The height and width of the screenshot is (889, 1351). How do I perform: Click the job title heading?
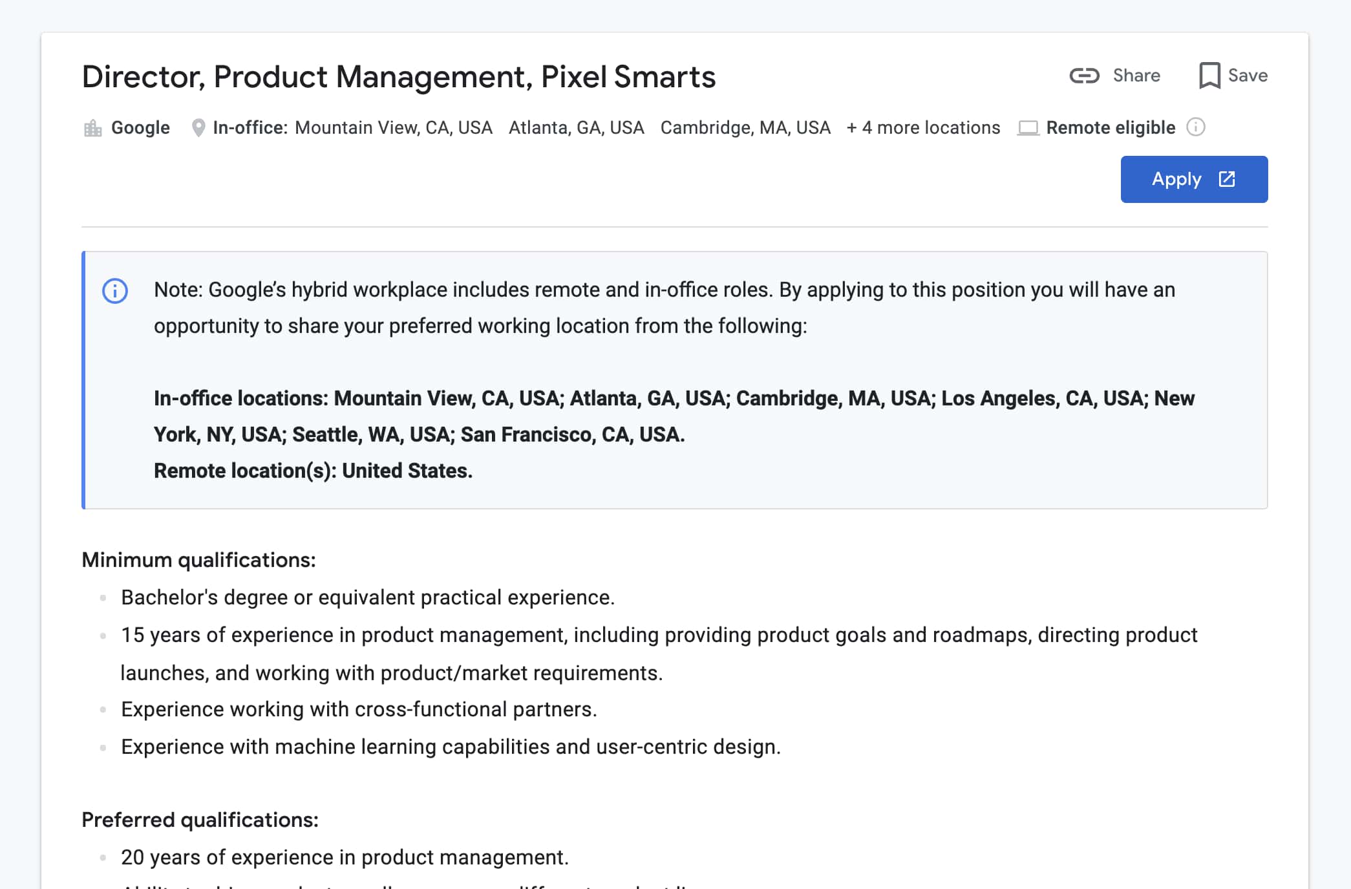398,77
